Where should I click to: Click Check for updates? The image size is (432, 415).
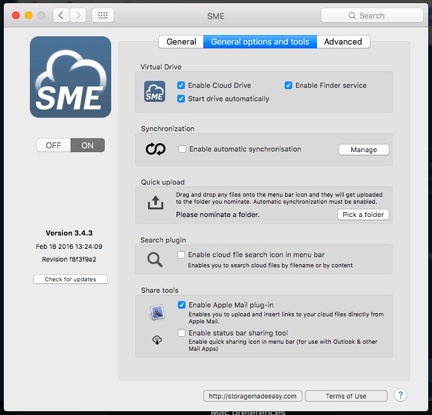71,279
